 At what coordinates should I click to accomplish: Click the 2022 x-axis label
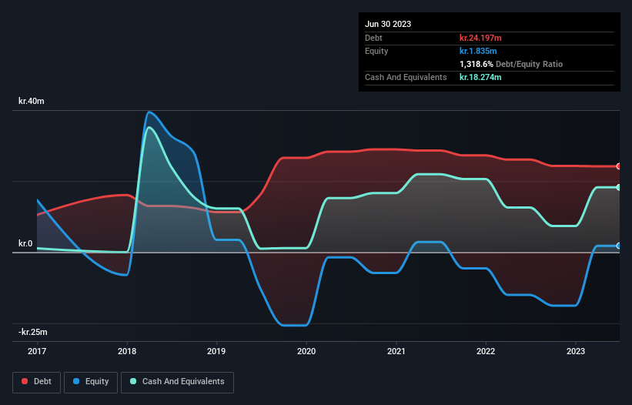tap(486, 351)
